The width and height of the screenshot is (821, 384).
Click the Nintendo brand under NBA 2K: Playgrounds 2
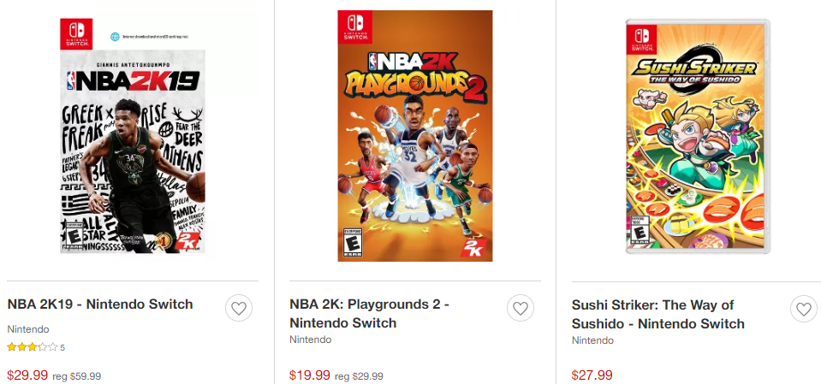point(310,340)
